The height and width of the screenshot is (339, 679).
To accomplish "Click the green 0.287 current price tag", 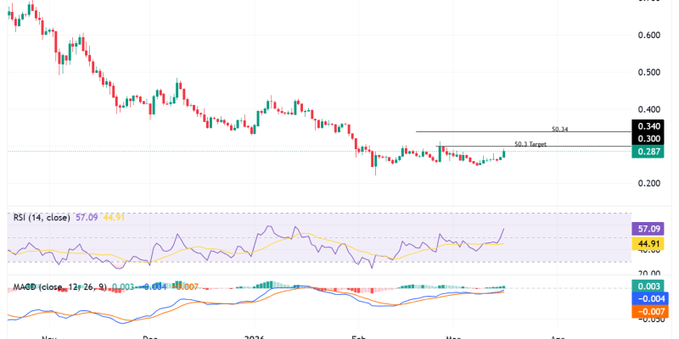I will pyautogui.click(x=650, y=151).
